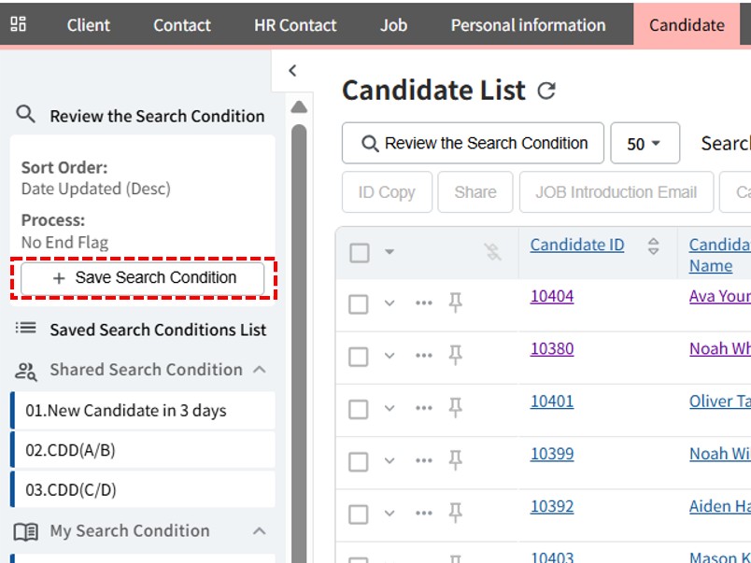Collapse the left sidebar panel
Screen dimensions: 751x563
(x=292, y=71)
